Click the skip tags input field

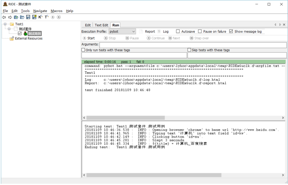pos(237,55)
